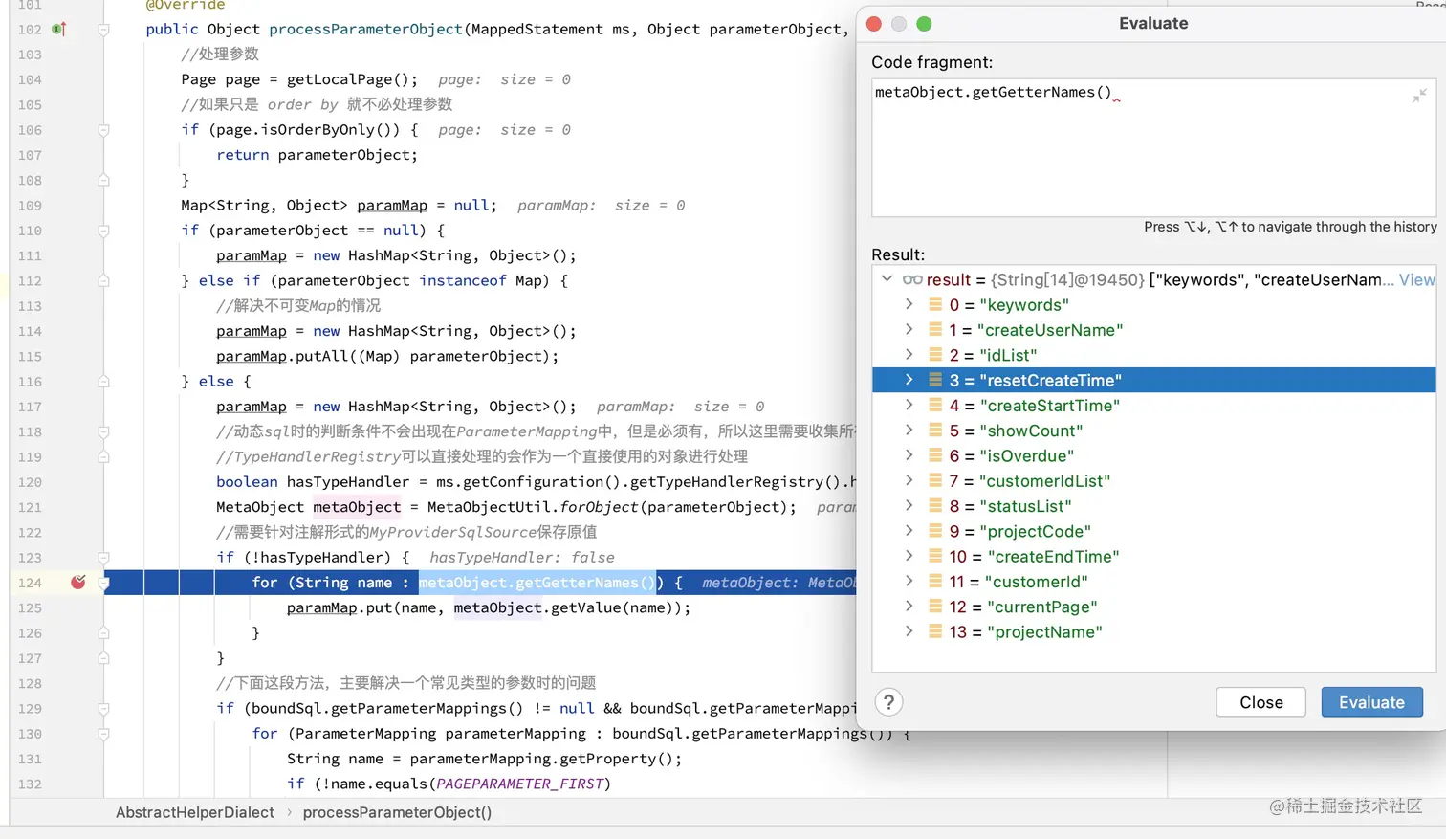The image size is (1446, 839).
Task: Select the 5 = "showCount" result row
Action: pyautogui.click(x=1154, y=431)
